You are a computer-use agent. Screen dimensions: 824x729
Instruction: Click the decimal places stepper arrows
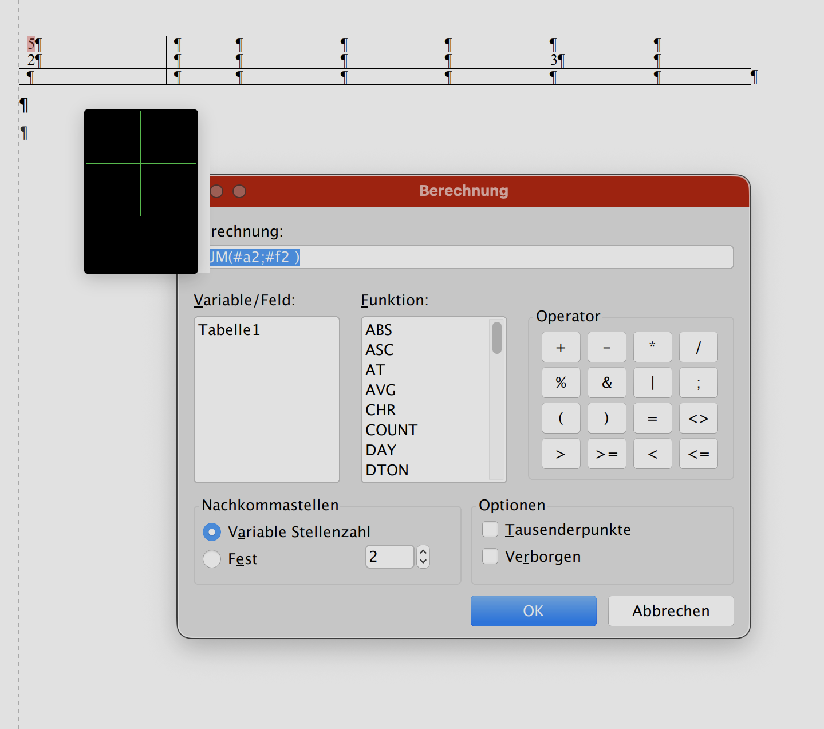(423, 557)
